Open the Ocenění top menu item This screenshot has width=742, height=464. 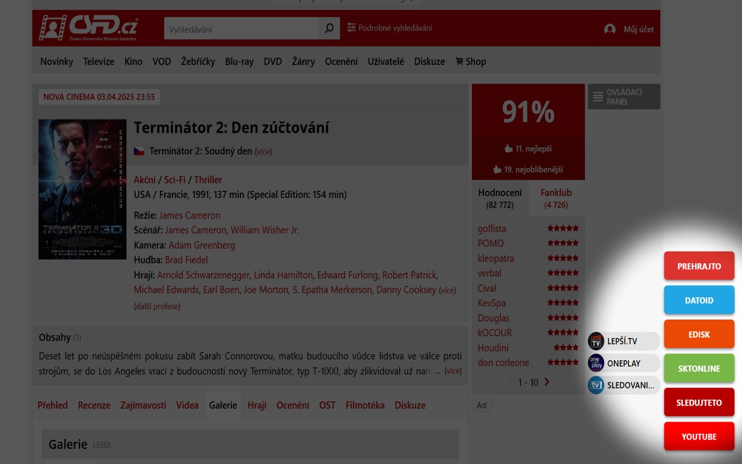[x=341, y=61]
